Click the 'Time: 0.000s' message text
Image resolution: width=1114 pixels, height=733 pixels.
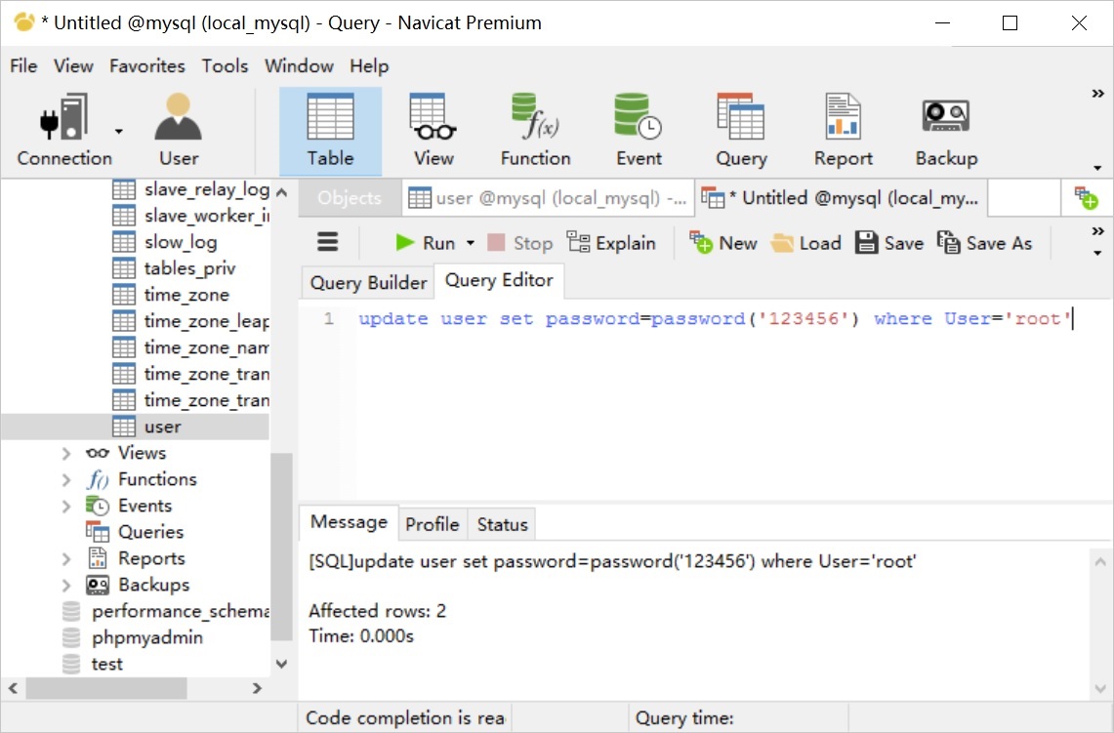(x=361, y=635)
